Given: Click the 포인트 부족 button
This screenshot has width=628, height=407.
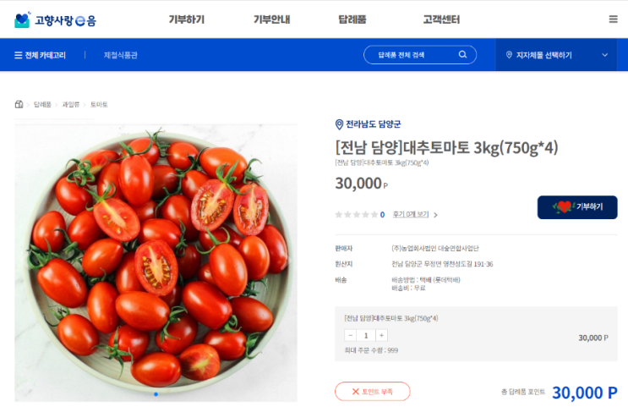Looking at the screenshot, I should [x=373, y=392].
